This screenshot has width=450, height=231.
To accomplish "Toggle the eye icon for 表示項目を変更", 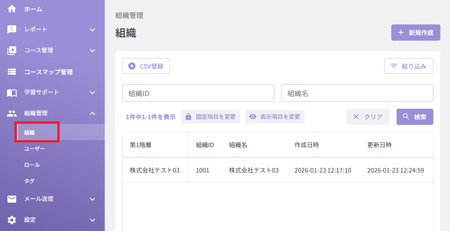I will 252,117.
